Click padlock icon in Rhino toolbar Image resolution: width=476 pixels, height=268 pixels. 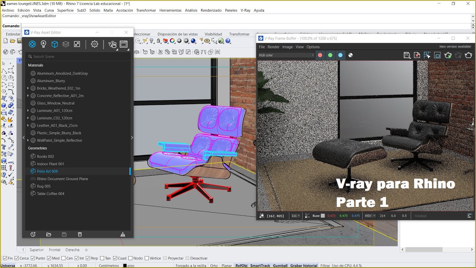pyautogui.click(x=158, y=41)
